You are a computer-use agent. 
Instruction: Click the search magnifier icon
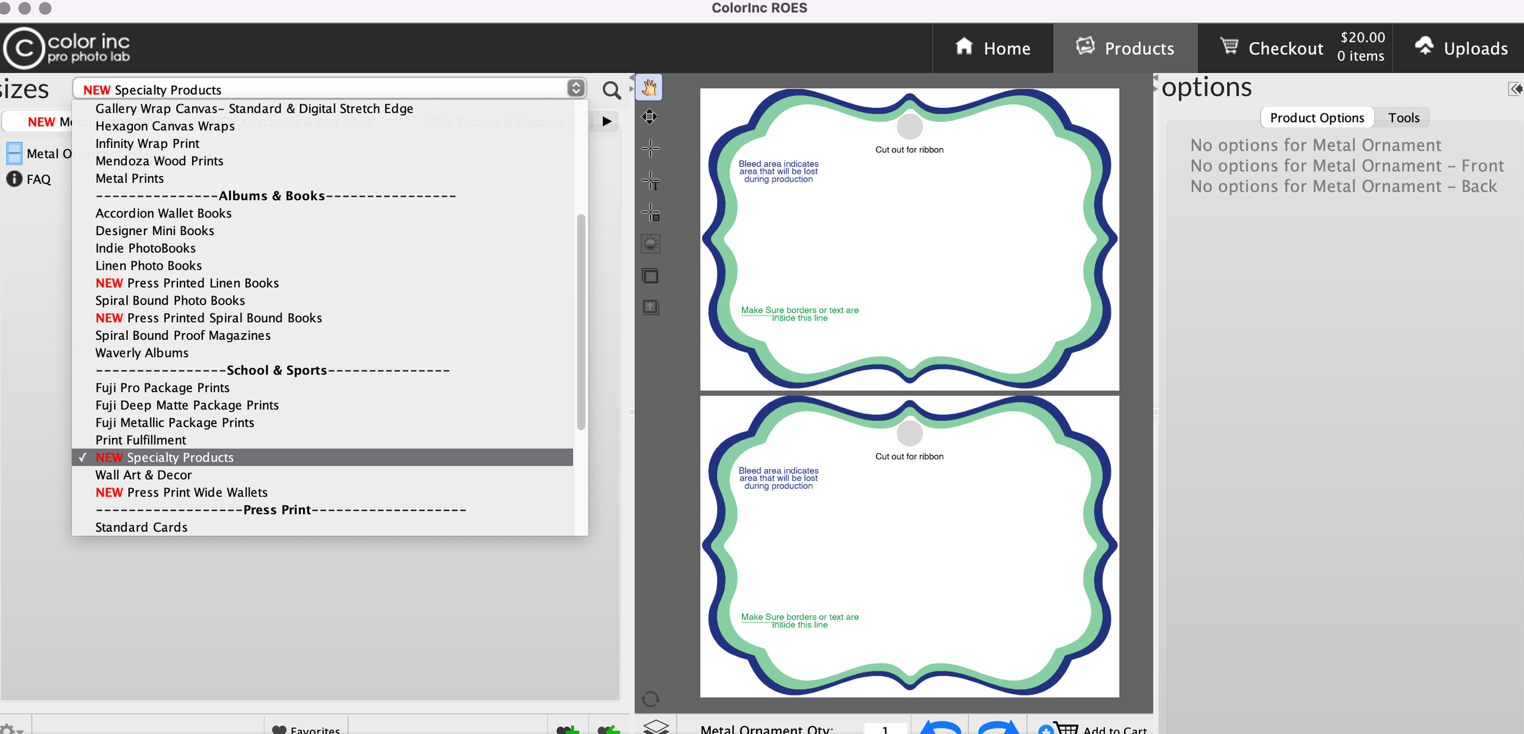point(611,90)
